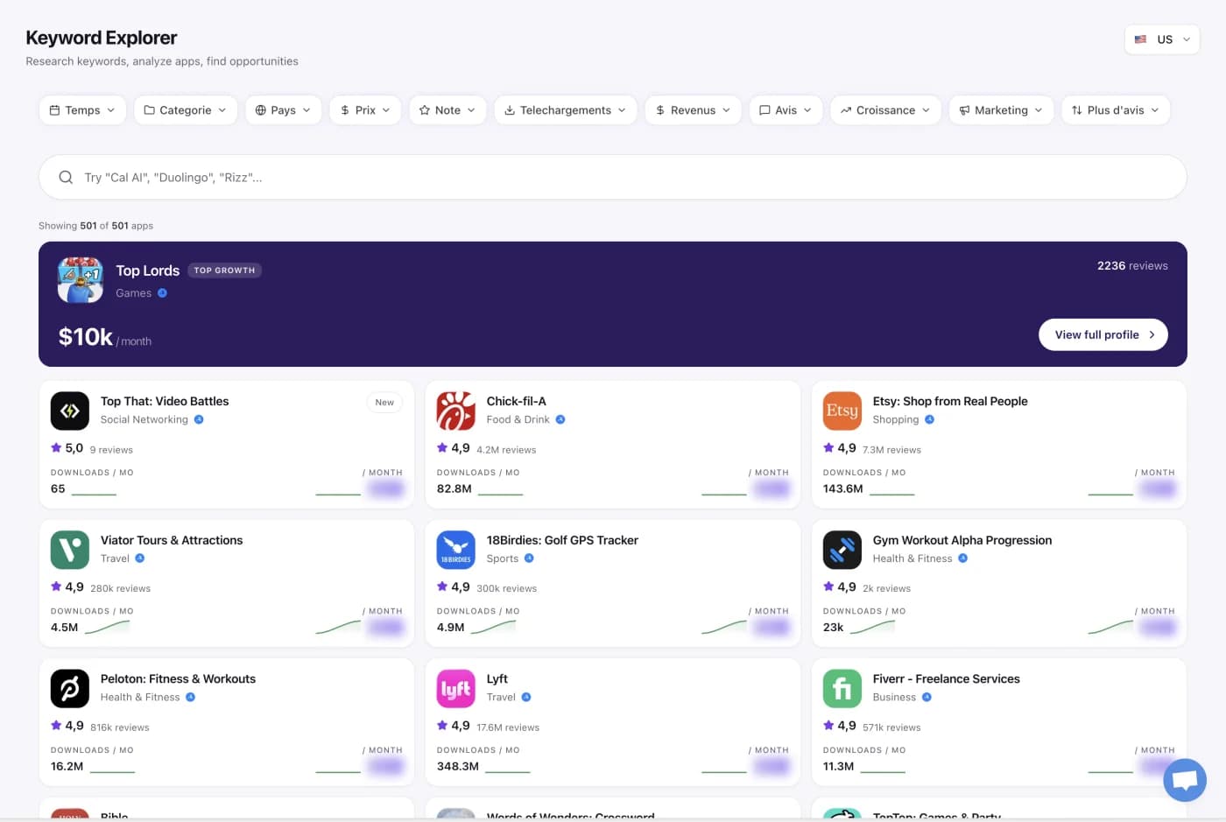Click the 348.3M downloads value
This screenshot has width=1226, height=822.
click(x=458, y=766)
